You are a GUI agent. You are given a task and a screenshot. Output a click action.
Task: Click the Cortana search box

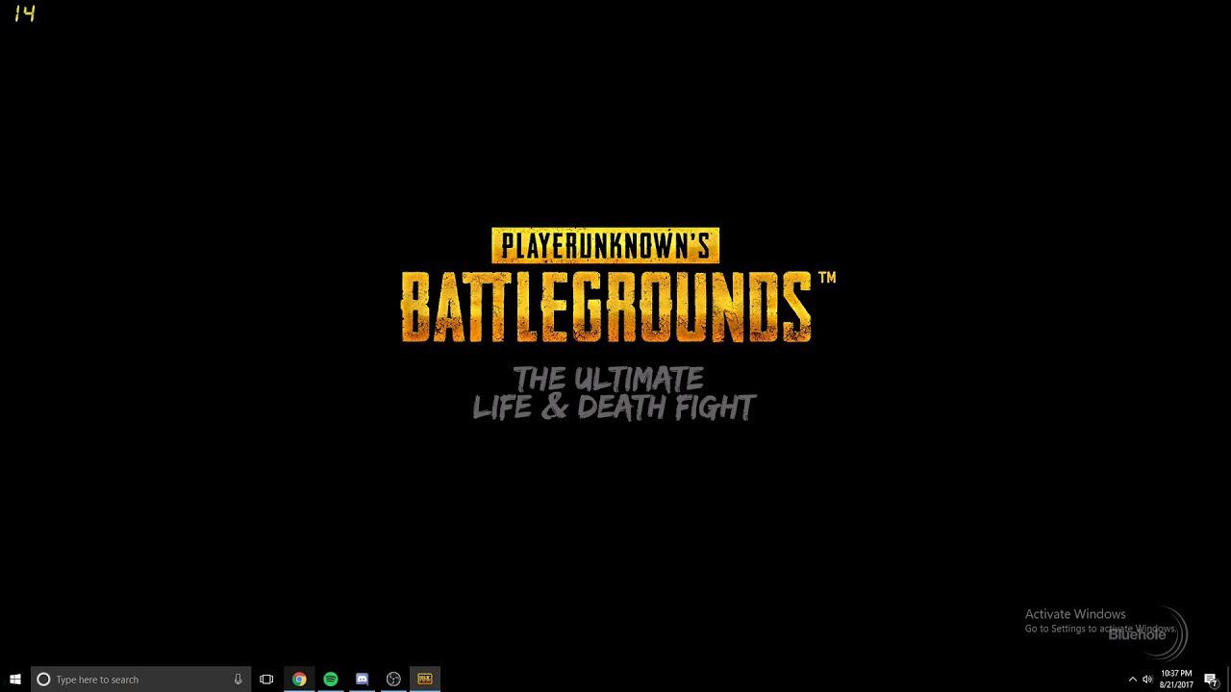[140, 679]
